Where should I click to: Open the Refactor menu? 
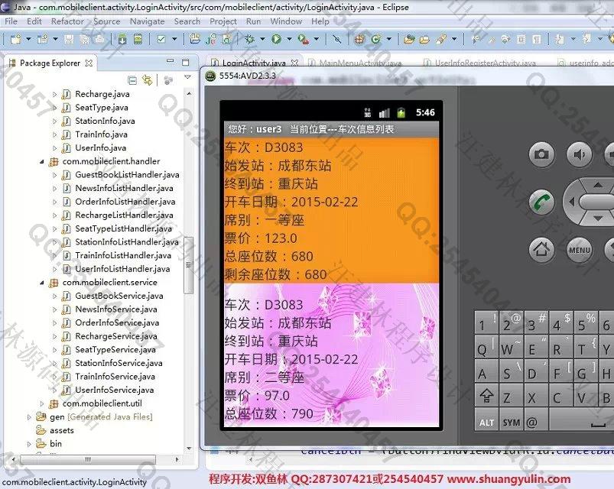pyautogui.click(x=67, y=21)
